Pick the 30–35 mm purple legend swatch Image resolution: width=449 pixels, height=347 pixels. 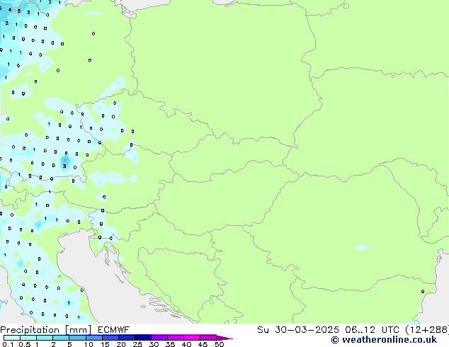[159, 338]
